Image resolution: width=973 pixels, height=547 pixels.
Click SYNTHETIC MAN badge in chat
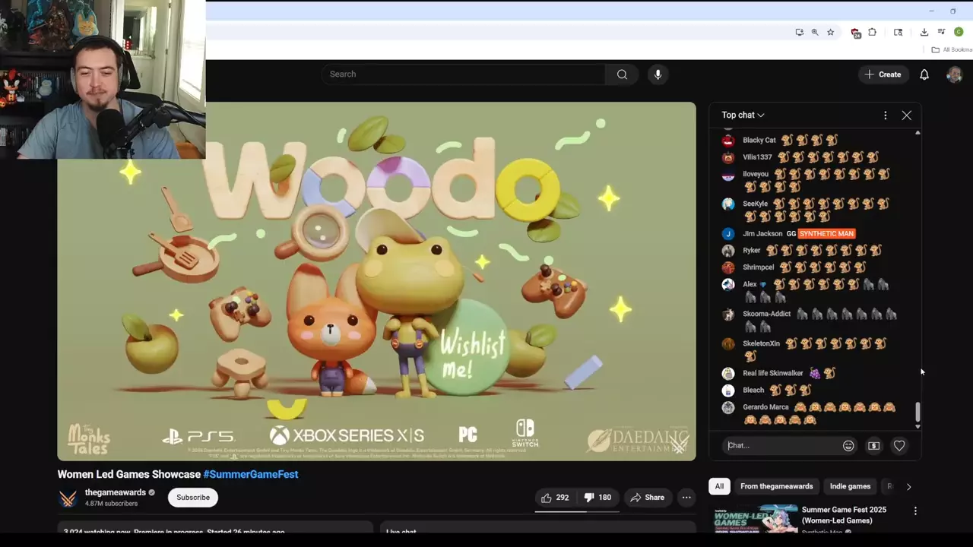pos(826,234)
